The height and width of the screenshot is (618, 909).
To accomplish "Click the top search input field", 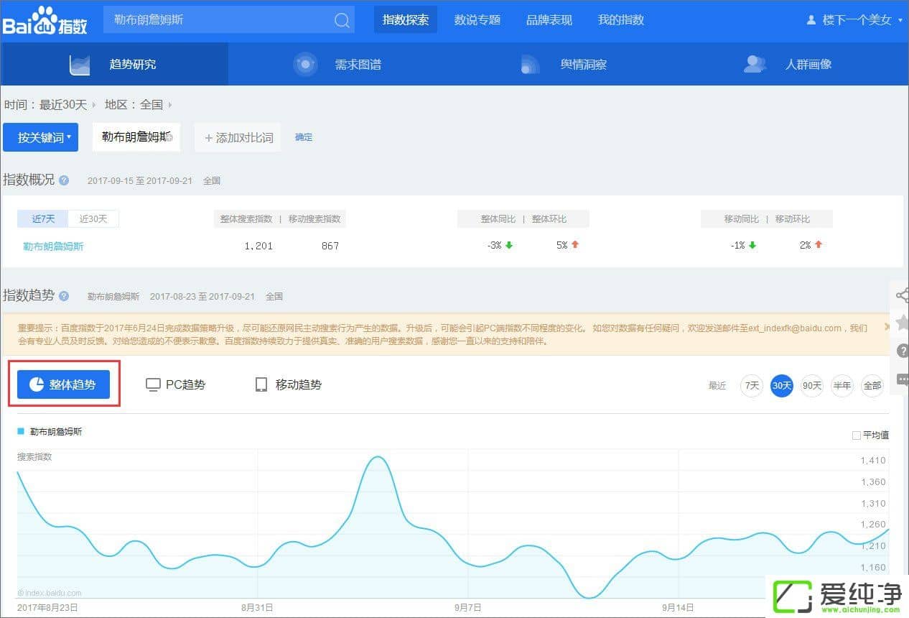I will 215,20.
